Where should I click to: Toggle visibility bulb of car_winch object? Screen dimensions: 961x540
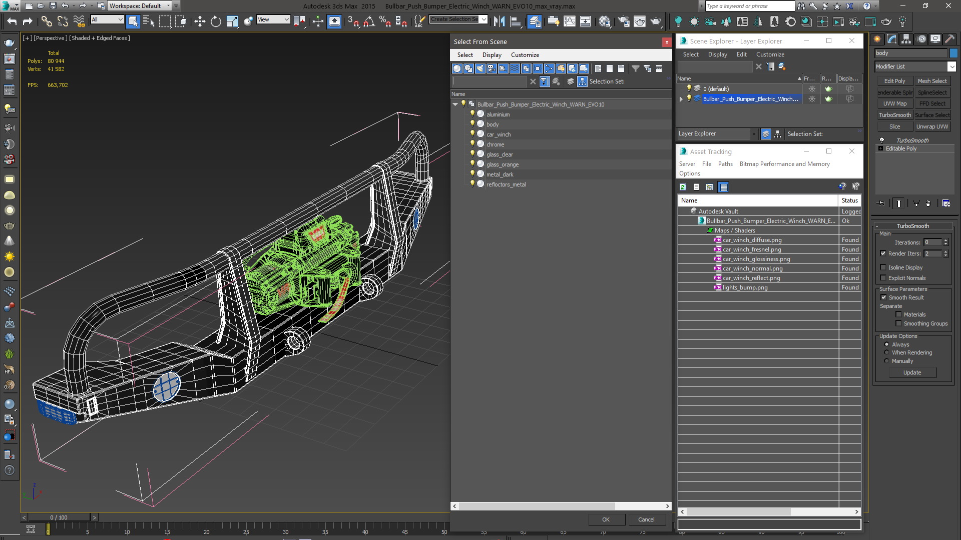pyautogui.click(x=471, y=134)
